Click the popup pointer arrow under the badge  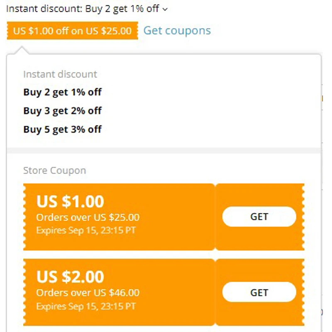point(23,51)
